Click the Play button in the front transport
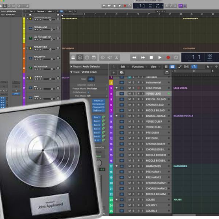This screenshot has width=219, height=219. point(160,58)
